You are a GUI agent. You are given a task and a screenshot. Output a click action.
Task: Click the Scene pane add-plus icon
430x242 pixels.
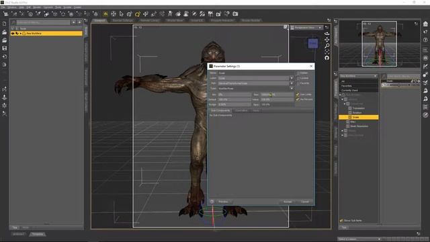coord(73,22)
